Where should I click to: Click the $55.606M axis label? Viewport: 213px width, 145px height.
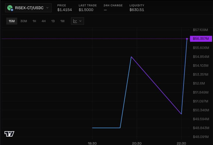click(x=201, y=48)
